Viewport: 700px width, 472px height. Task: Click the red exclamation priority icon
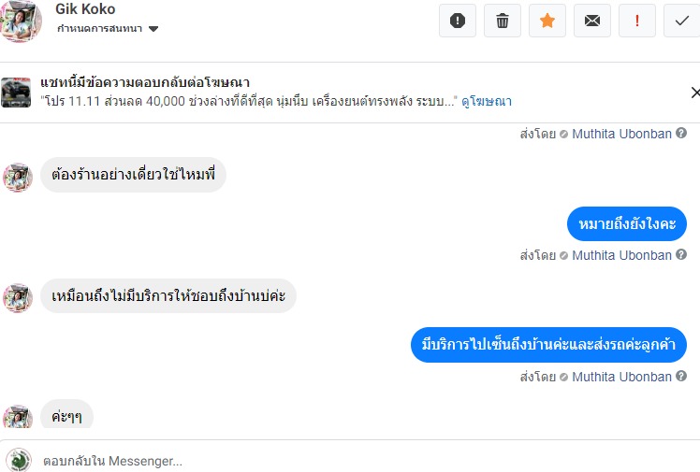(x=637, y=20)
